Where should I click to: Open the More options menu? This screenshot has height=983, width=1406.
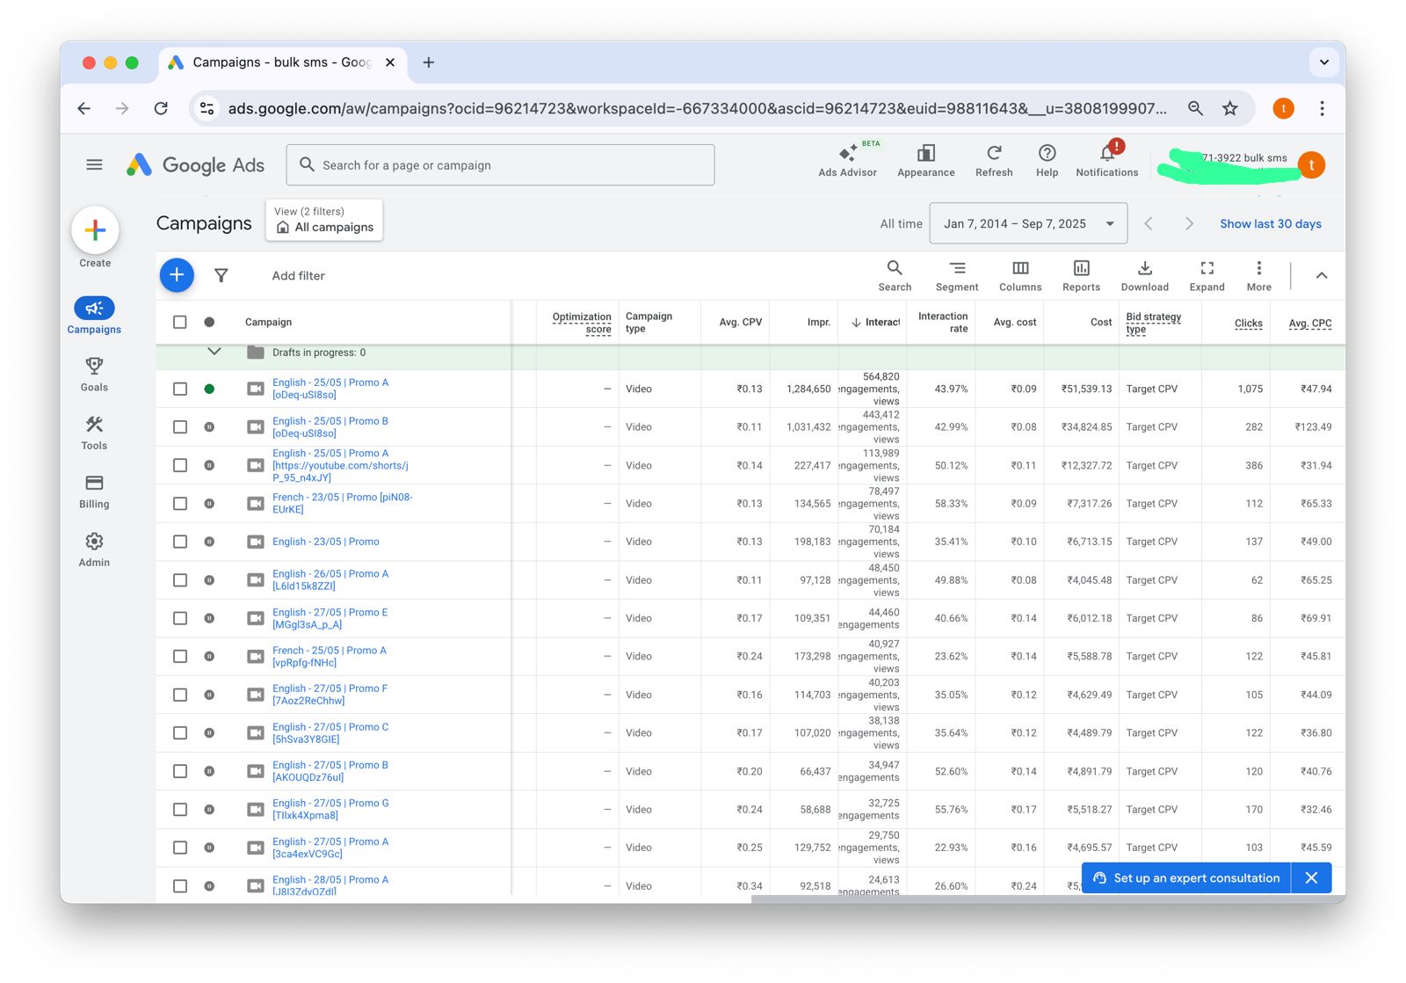[x=1258, y=275]
